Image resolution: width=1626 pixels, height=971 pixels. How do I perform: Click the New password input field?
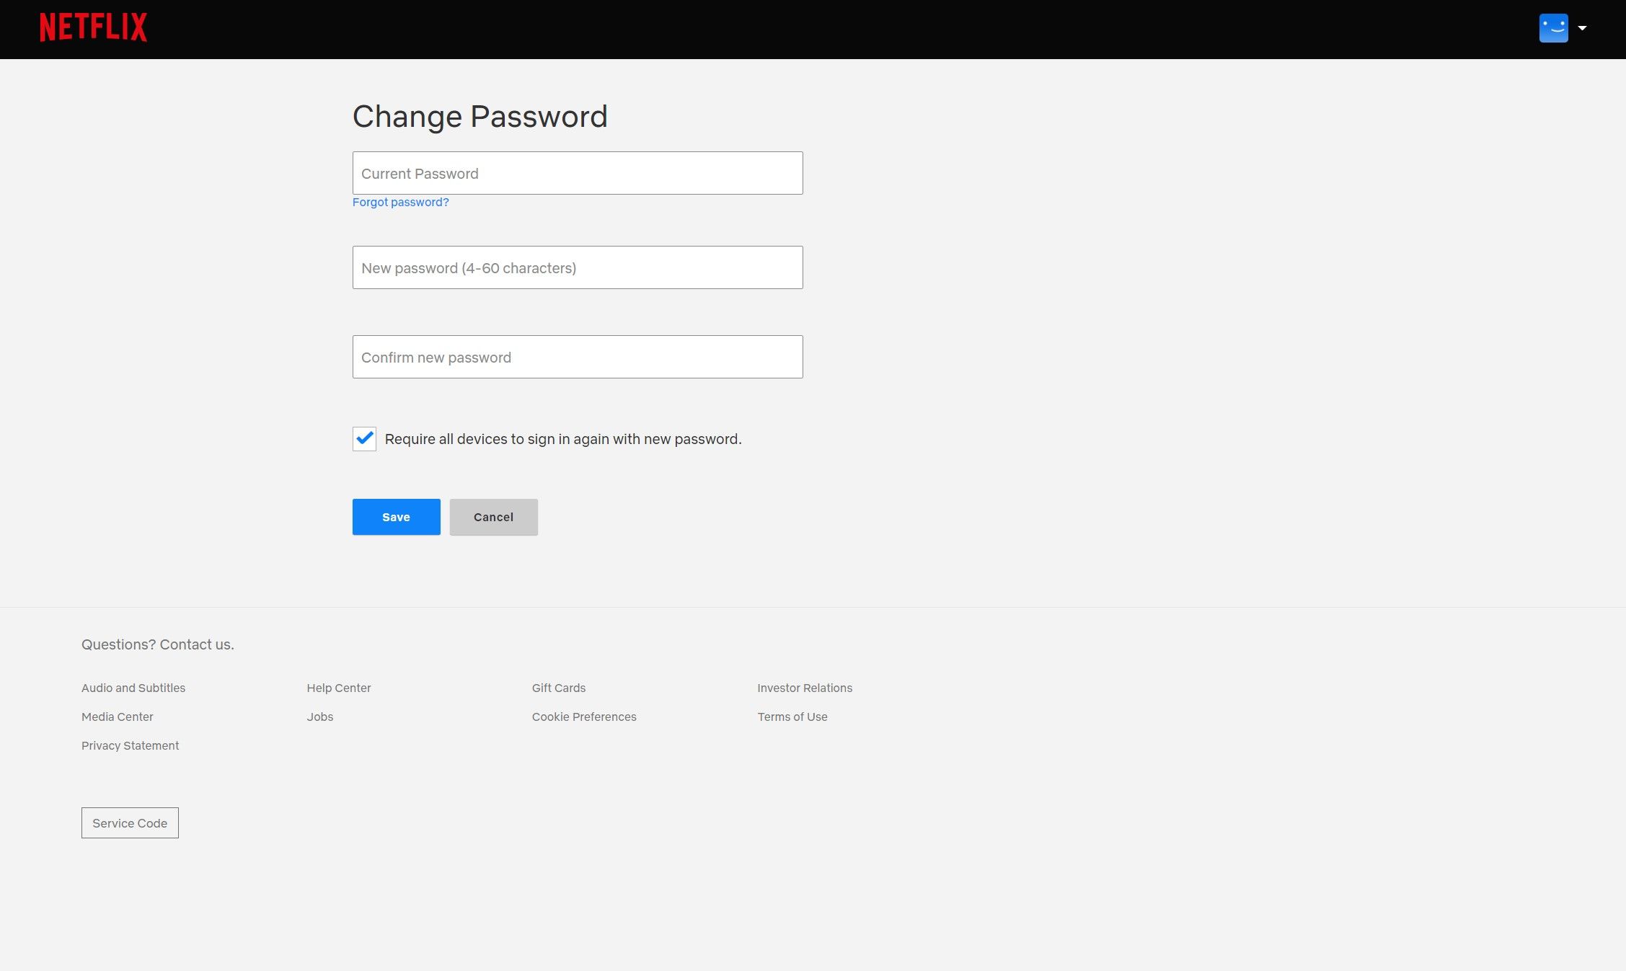click(576, 267)
